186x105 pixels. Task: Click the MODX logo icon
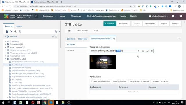6,16
